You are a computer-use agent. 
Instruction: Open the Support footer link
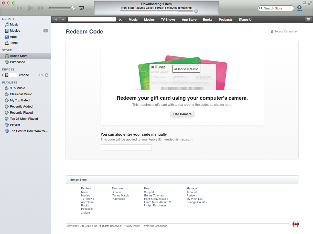(149, 192)
